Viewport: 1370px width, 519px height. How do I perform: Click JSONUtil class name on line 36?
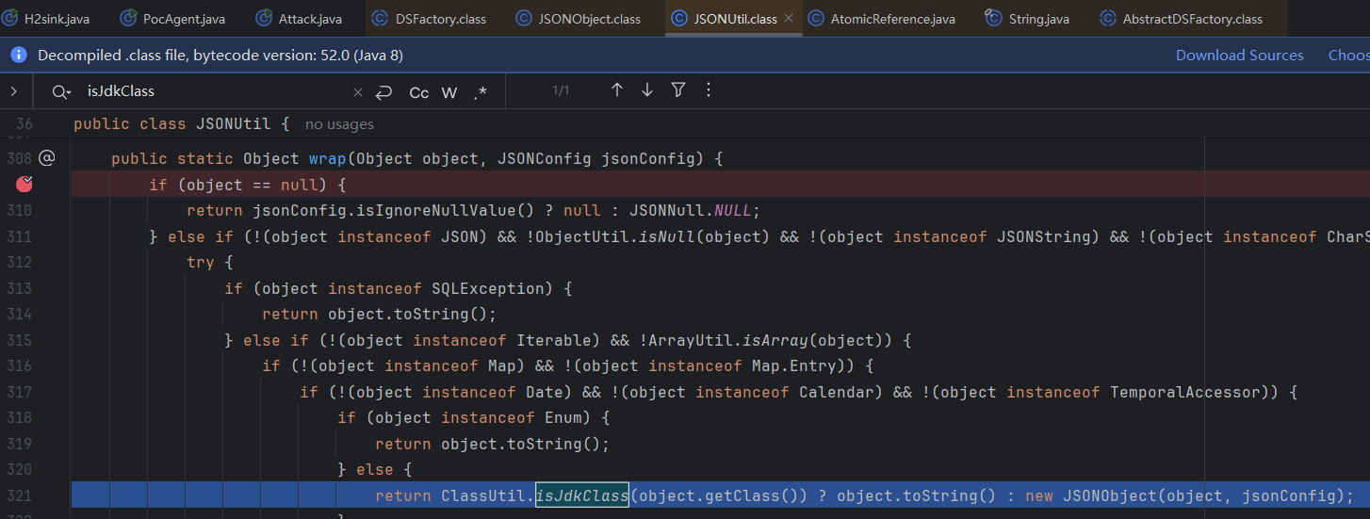pos(233,123)
